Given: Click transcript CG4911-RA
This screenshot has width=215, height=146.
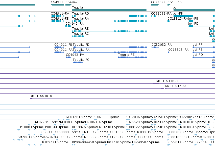Looking at the screenshot, I should pos(57,16).
